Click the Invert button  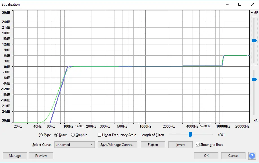180,145
